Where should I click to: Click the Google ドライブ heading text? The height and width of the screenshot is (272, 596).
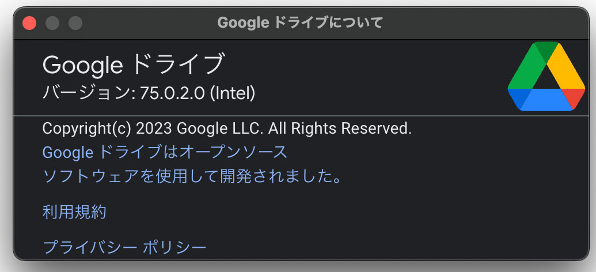coord(134,65)
